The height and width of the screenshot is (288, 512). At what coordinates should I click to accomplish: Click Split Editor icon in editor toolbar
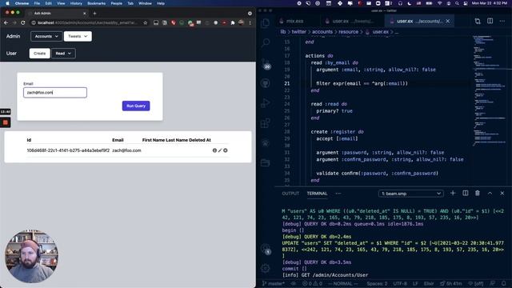coord(490,21)
